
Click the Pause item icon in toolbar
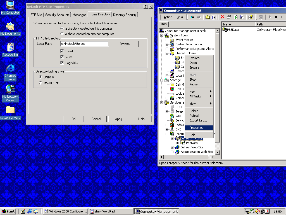pyautogui.click(x=282, y=17)
